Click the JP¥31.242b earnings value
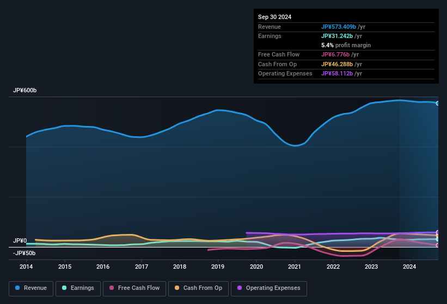 [x=337, y=36]
